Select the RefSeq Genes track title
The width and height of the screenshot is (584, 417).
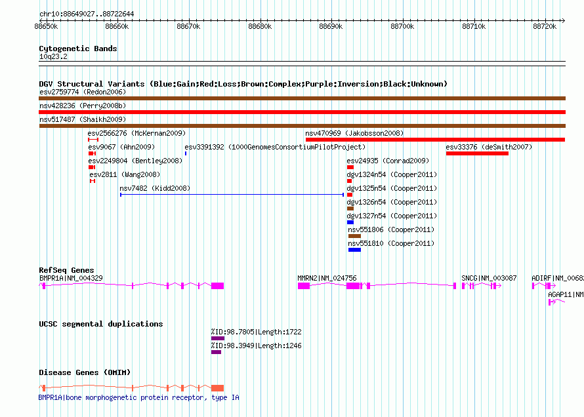coord(66,270)
